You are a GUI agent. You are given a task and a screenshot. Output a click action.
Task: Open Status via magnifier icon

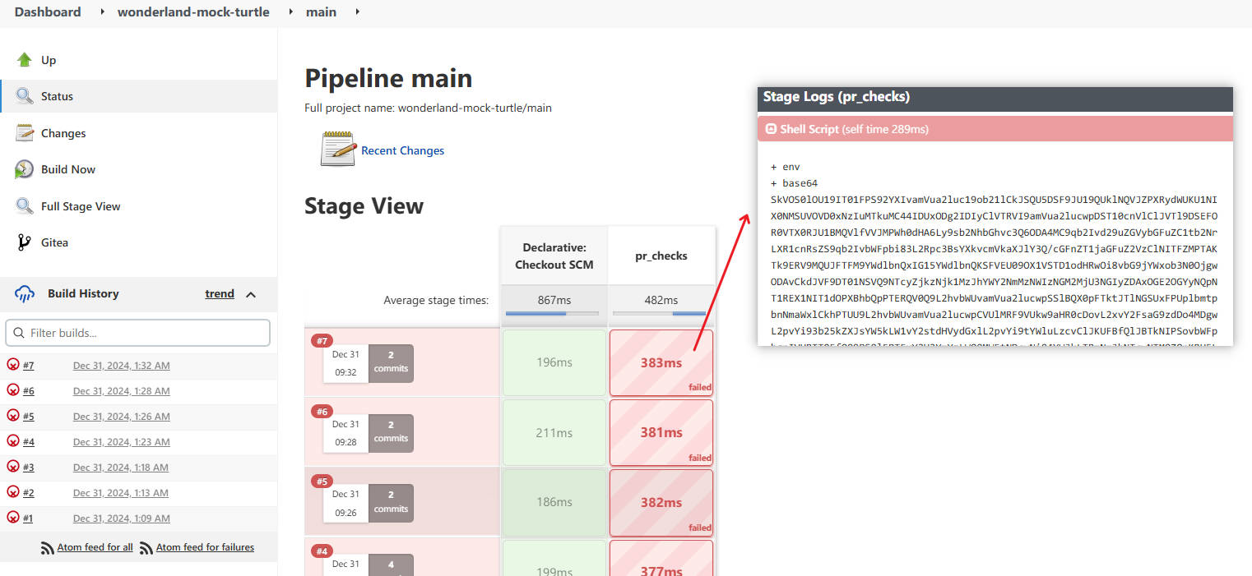25,96
